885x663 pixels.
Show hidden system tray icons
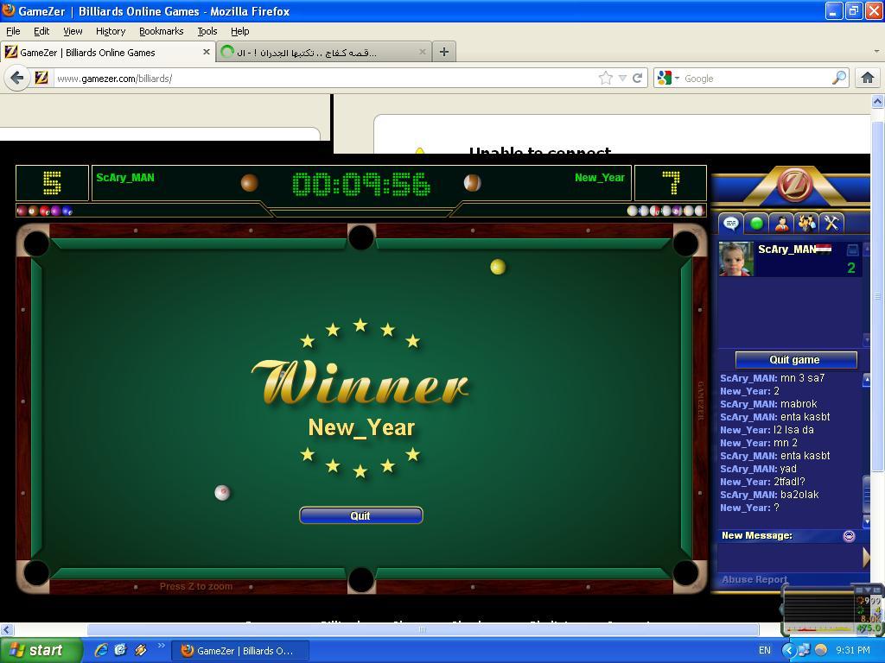(x=788, y=650)
